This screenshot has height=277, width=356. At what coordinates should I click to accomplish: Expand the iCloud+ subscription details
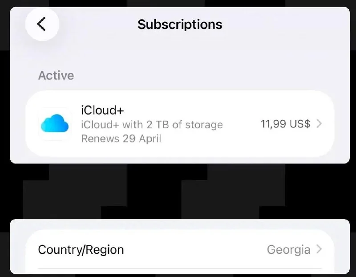(178, 124)
